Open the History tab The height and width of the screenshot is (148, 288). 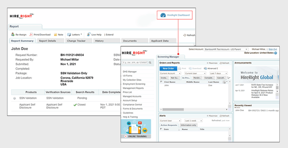coord(107,41)
